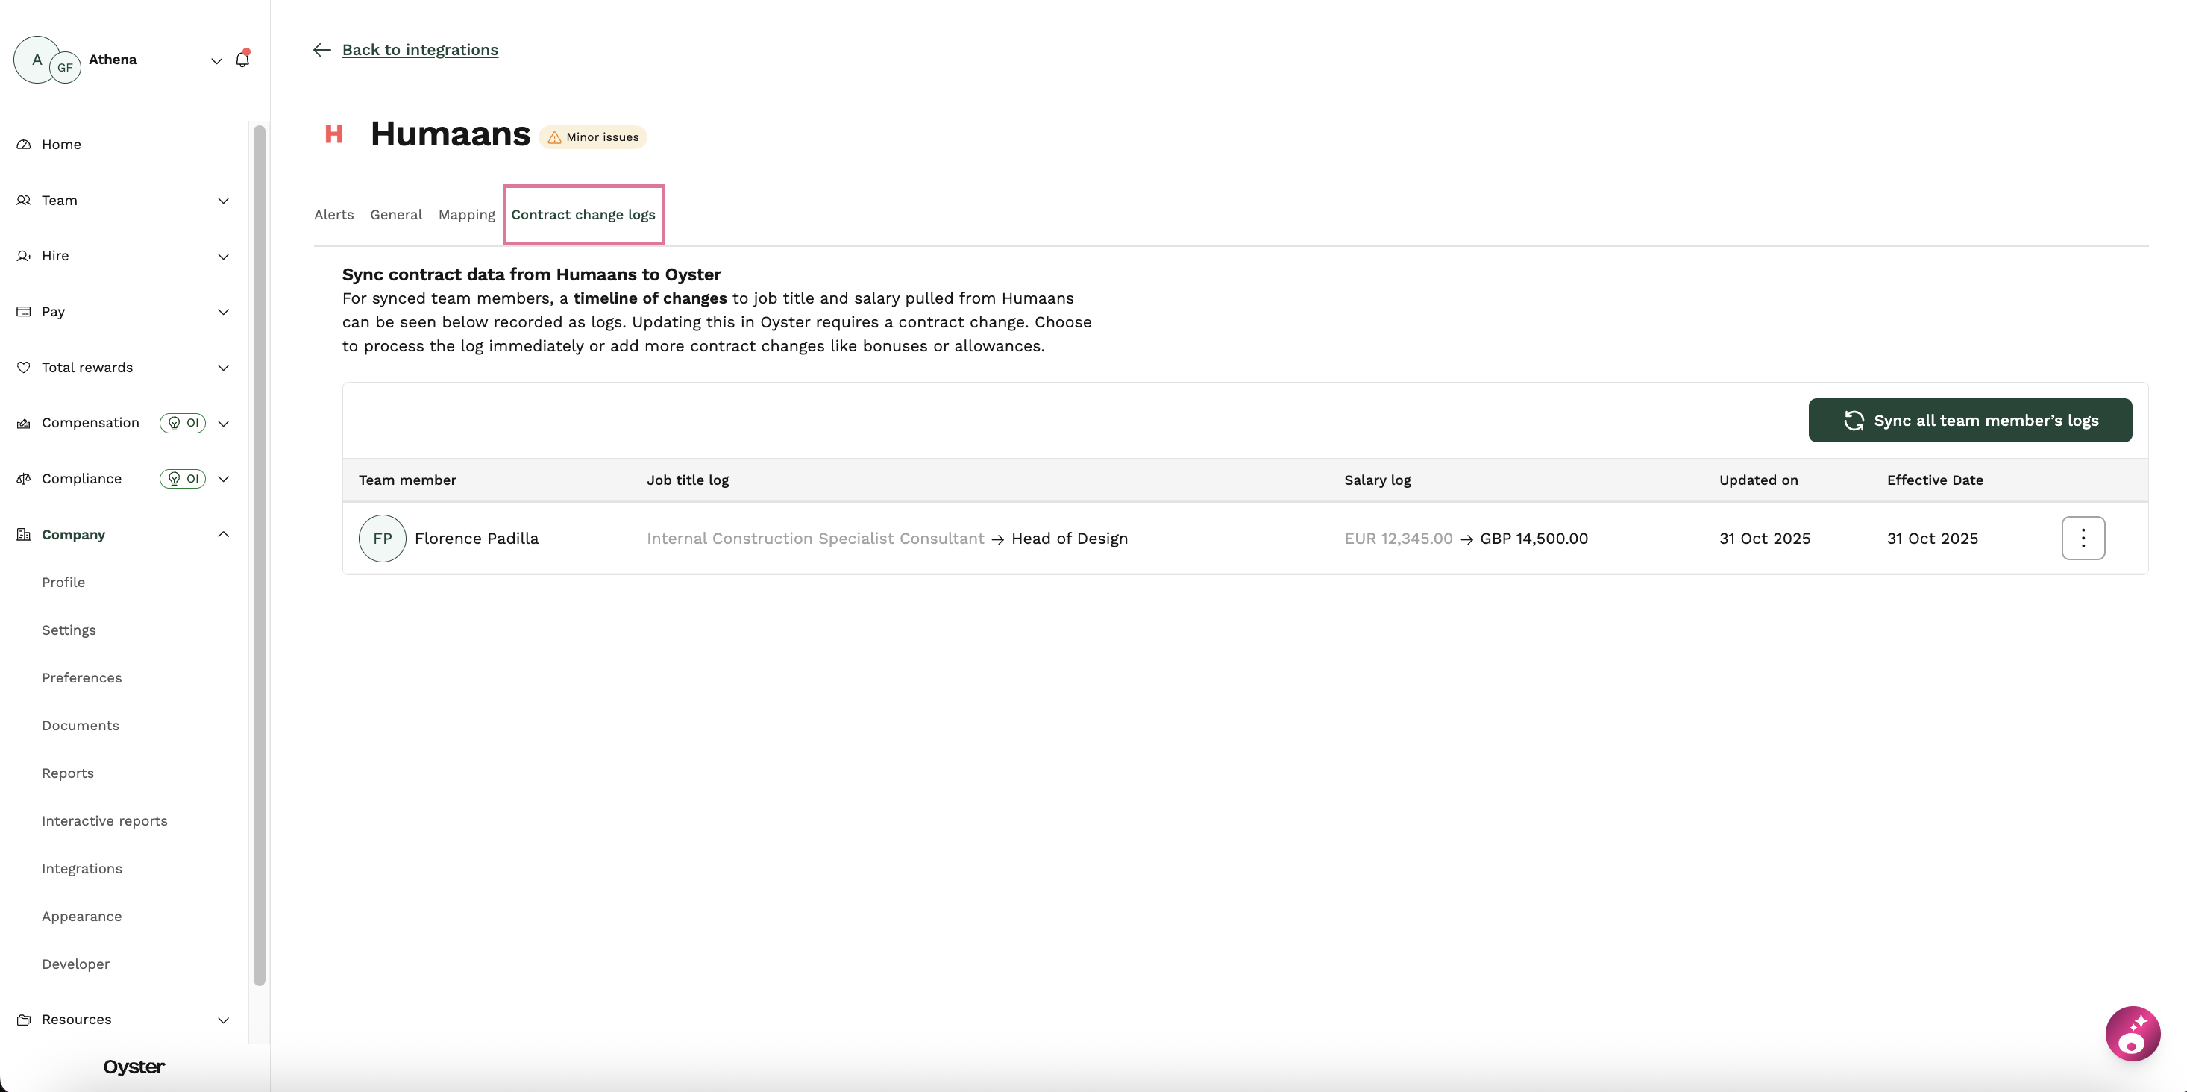This screenshot has height=1092, width=2187.
Task: Switch to the Alerts tab
Action: (333, 215)
